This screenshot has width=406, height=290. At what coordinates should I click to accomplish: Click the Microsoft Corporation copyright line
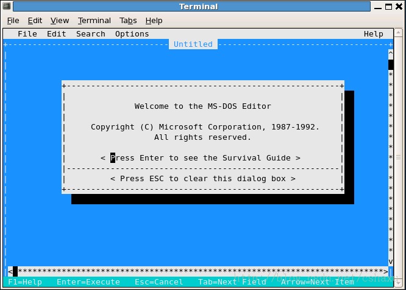205,127
